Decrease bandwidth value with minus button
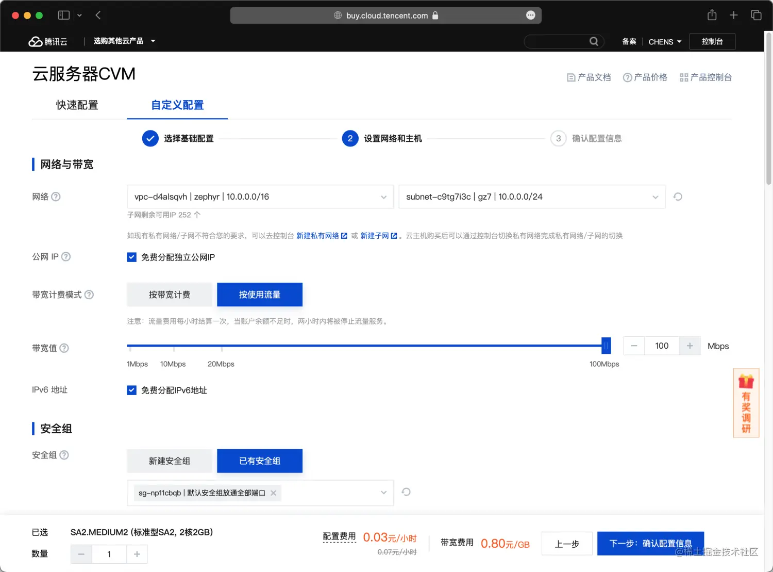Image resolution: width=773 pixels, height=572 pixels. 634,346
